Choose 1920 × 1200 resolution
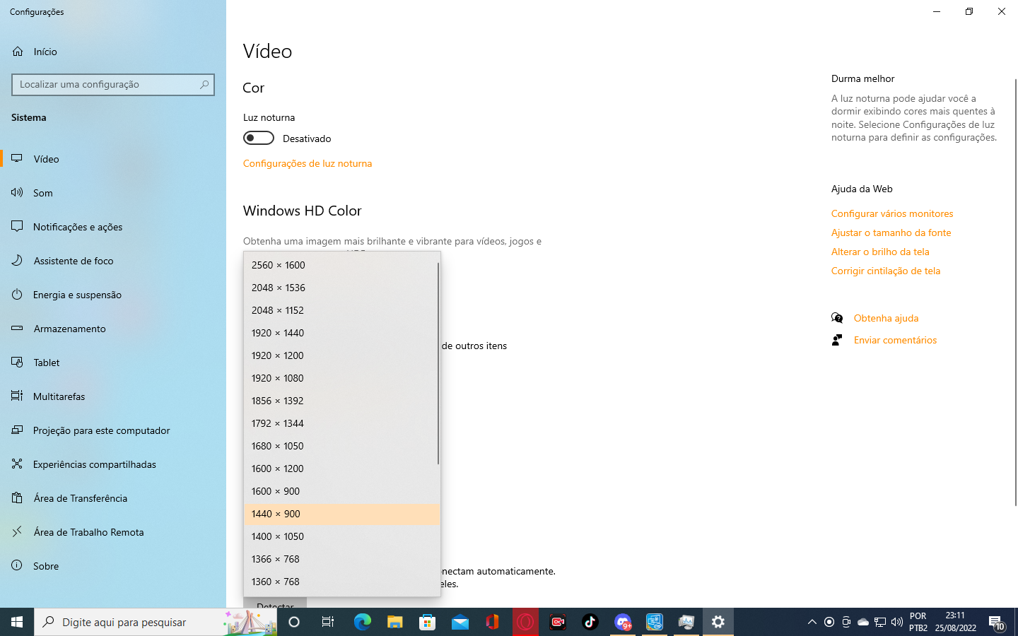This screenshot has height=636, width=1018. [x=341, y=355]
